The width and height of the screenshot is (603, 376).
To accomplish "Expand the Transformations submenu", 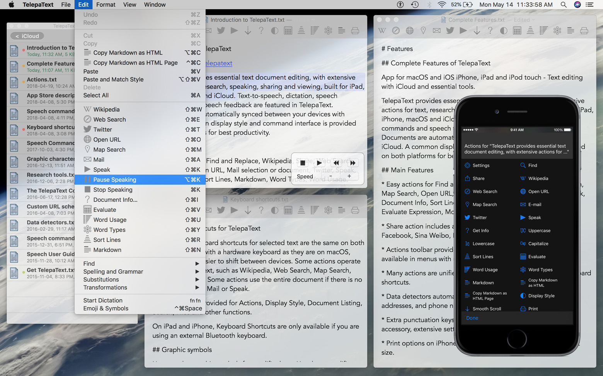I will [140, 288].
